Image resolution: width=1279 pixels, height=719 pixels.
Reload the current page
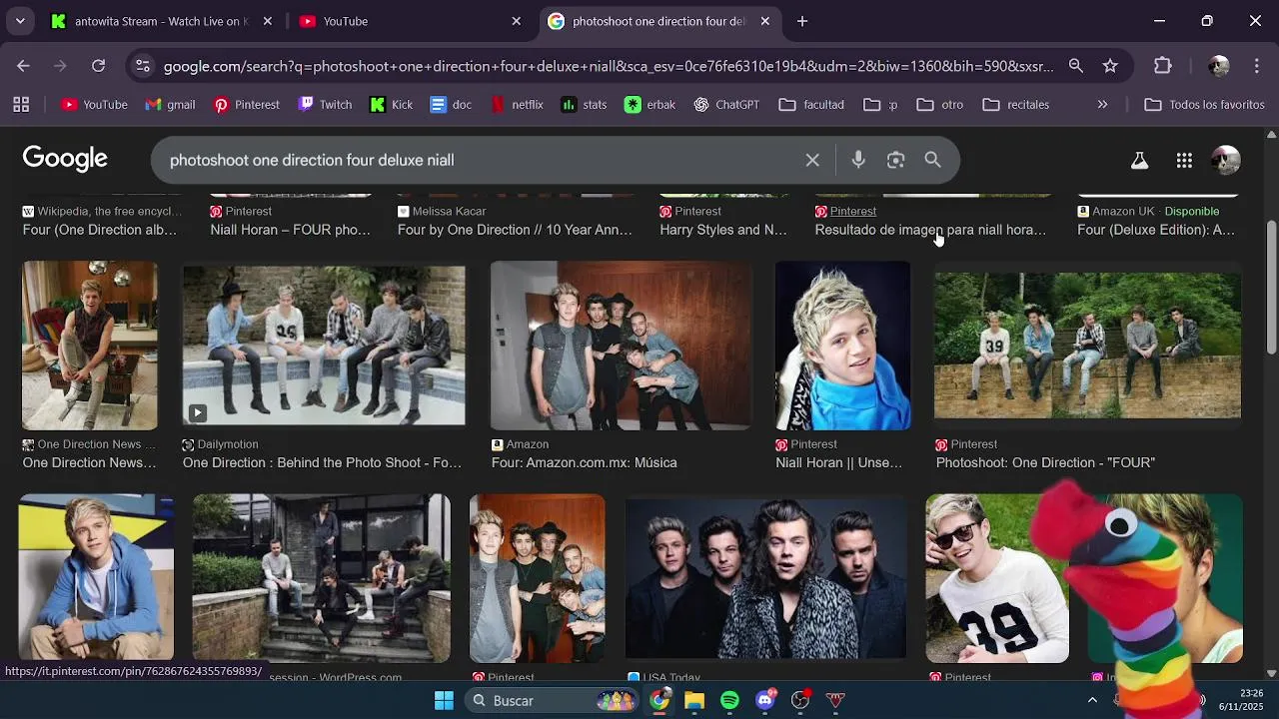coord(98,66)
